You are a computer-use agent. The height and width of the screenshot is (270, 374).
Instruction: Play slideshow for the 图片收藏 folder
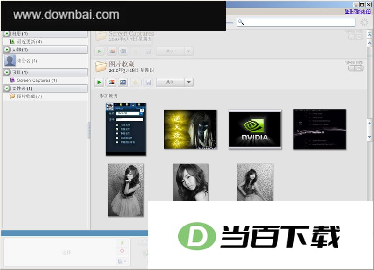pos(99,82)
